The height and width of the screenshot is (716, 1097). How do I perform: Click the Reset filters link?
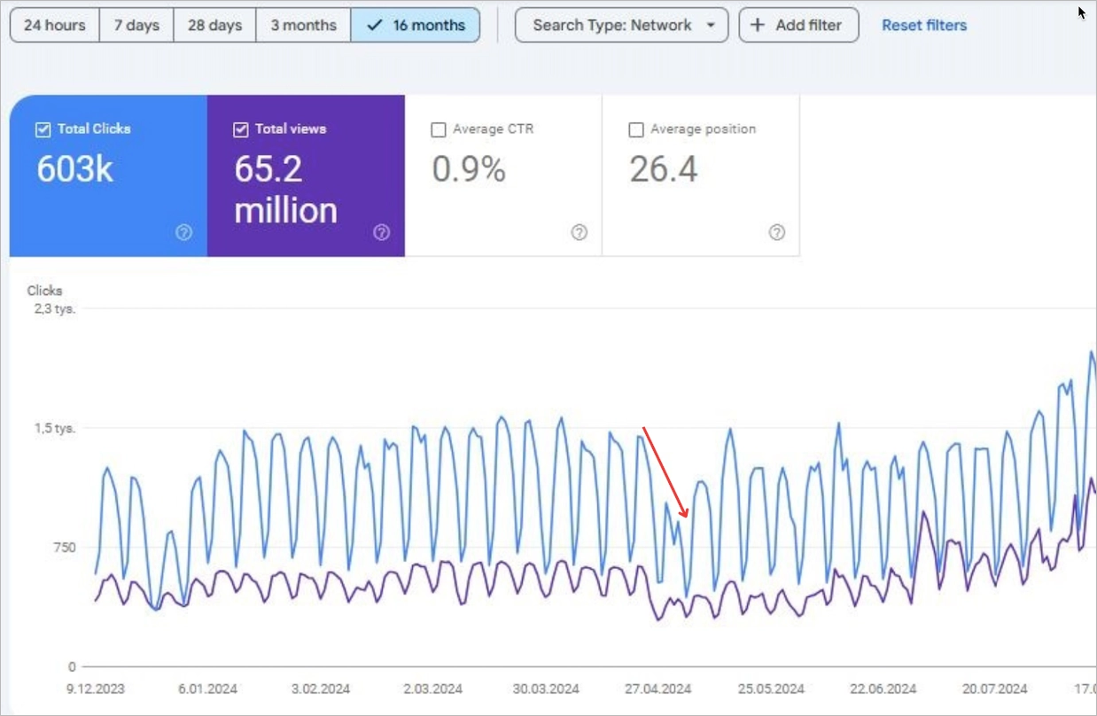pyautogui.click(x=924, y=25)
